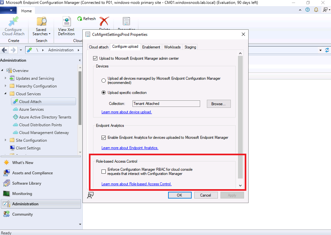Select the Home ribbon tab
Image resolution: width=331 pixels, height=235 pixels.
click(x=27, y=11)
